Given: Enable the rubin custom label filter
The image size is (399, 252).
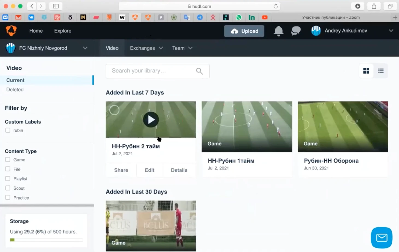Looking at the screenshot, I should tap(8, 130).
